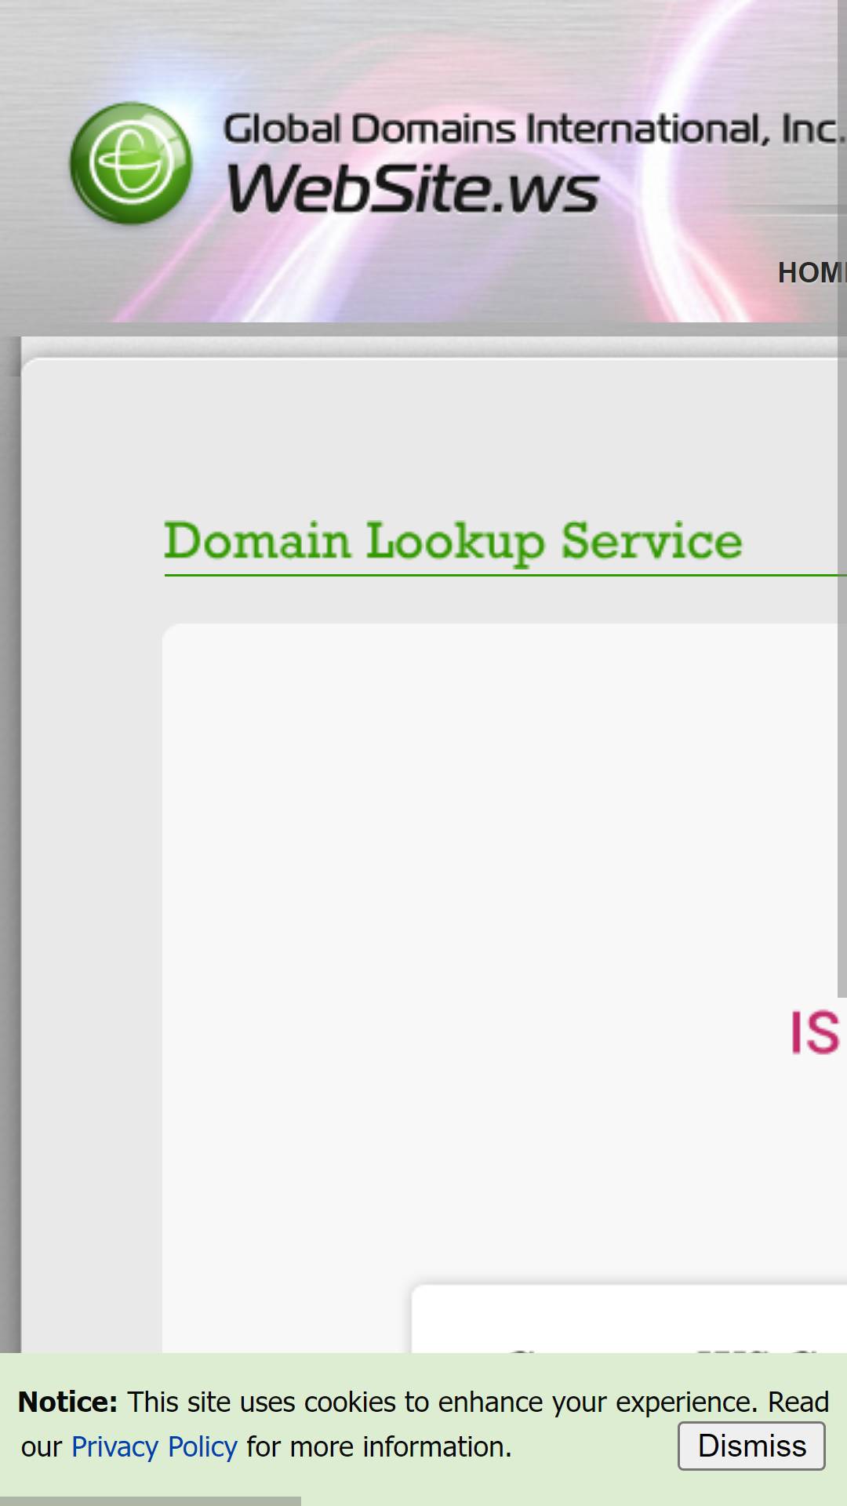Image resolution: width=847 pixels, height=1506 pixels.
Task: Click the green globe logo icon
Action: (x=131, y=163)
